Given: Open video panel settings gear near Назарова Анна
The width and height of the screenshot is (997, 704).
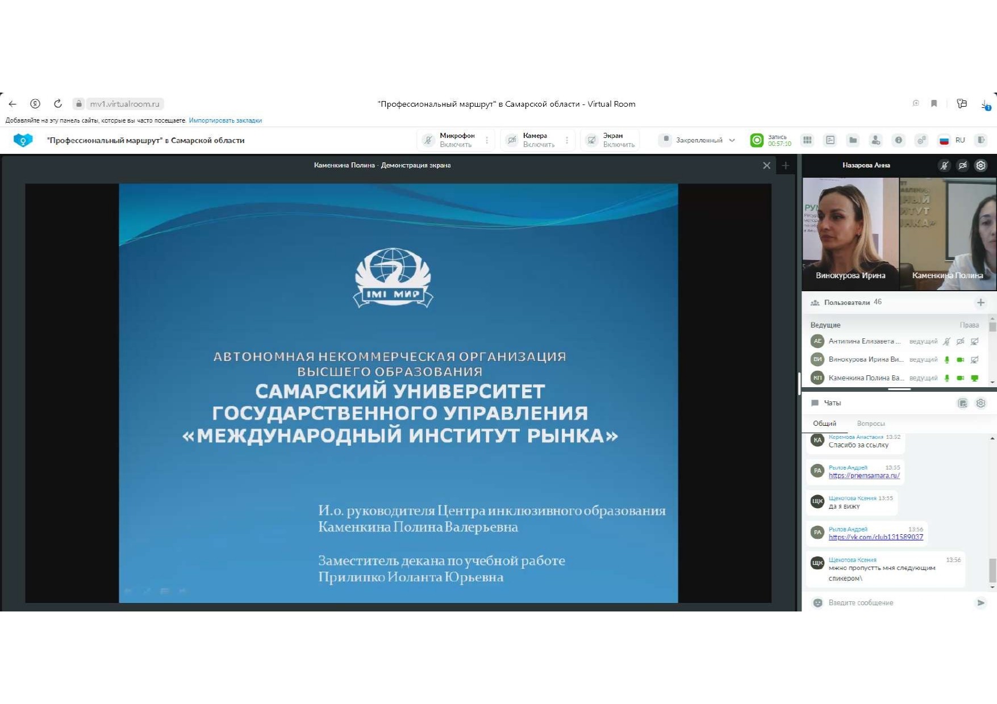Looking at the screenshot, I should [x=981, y=166].
